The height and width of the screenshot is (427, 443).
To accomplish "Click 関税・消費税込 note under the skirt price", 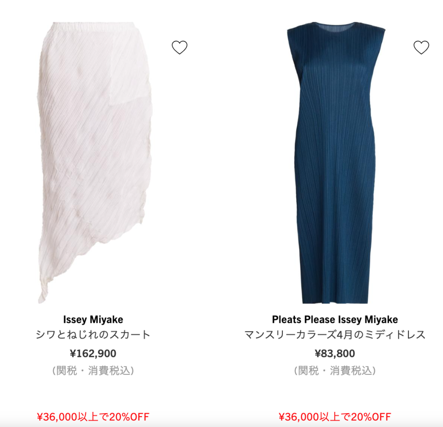I will point(93,371).
